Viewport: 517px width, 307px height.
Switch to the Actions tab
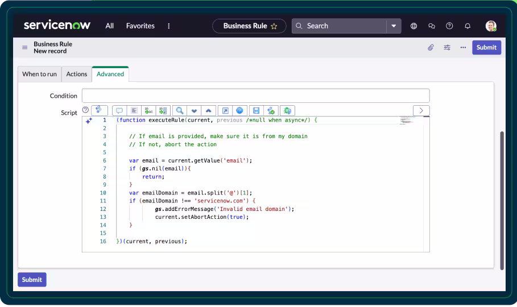tap(77, 74)
